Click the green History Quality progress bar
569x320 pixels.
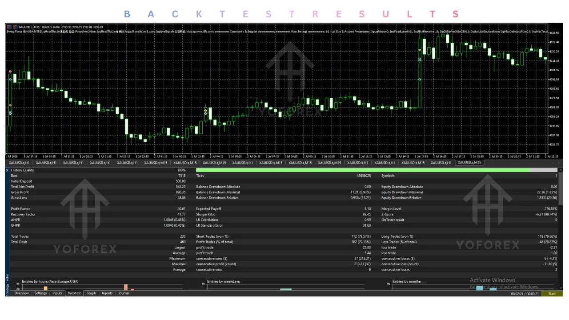point(363,170)
